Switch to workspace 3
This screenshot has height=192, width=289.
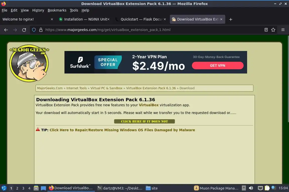pyautogui.click(x=23, y=188)
